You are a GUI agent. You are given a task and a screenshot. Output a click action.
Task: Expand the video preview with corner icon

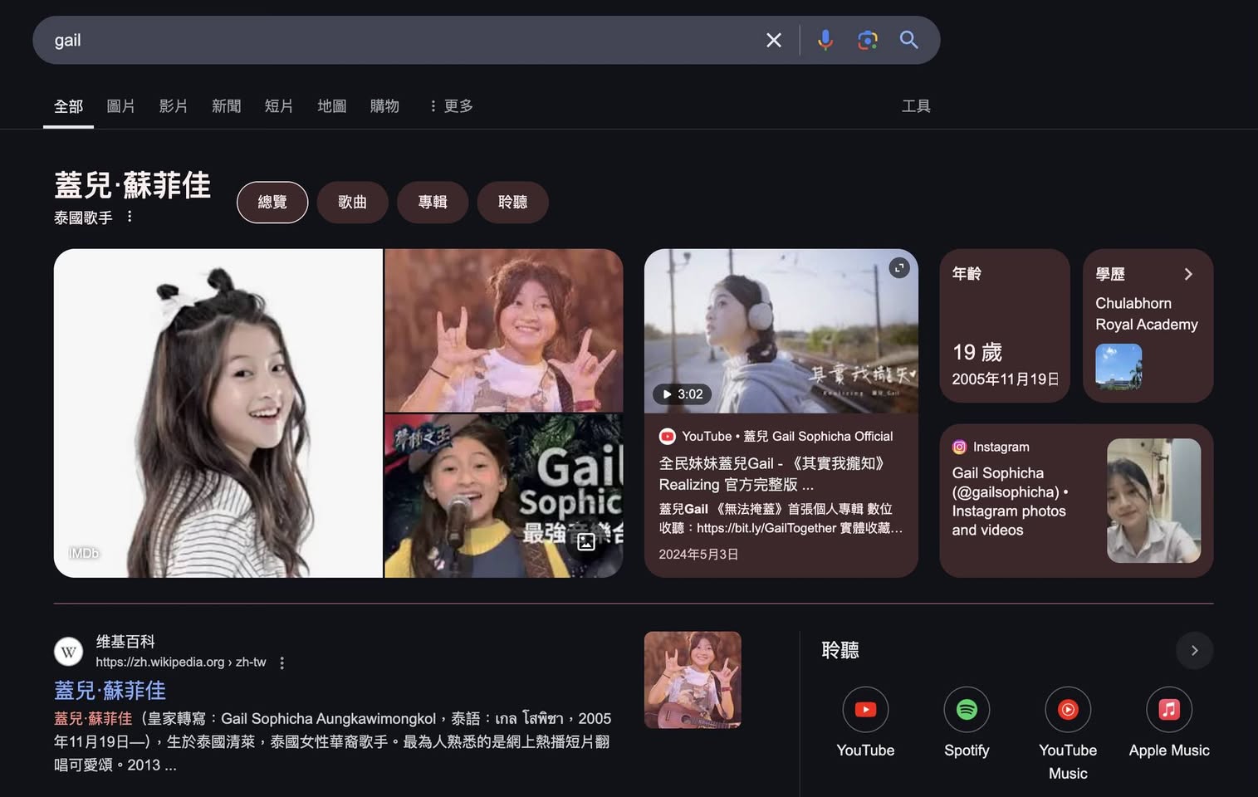point(899,268)
